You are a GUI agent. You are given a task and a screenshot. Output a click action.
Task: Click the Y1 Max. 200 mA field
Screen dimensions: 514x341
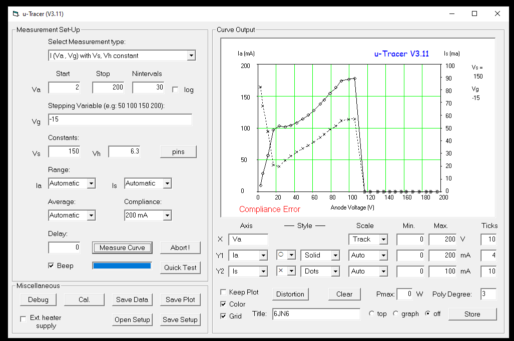(x=442, y=255)
